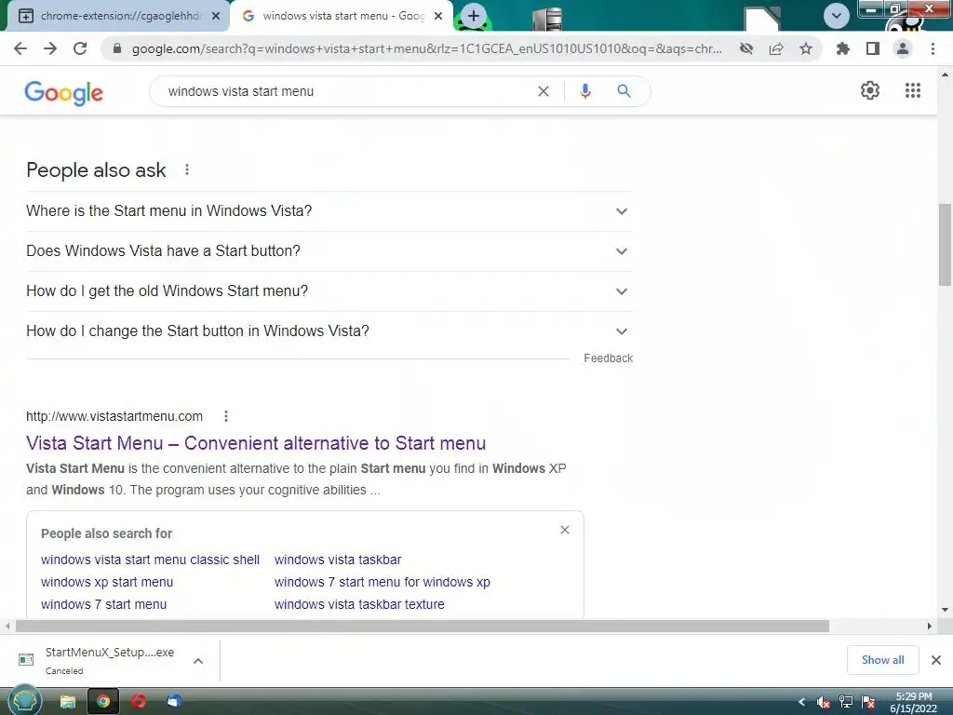Screen dimensions: 953x715
Task: Expand 'How do I get the old Windows Start menu?'
Action: point(329,291)
